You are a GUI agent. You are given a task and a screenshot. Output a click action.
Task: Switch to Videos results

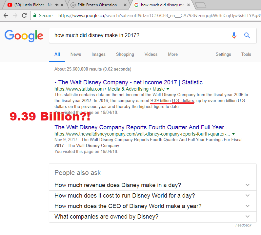pos(151,54)
